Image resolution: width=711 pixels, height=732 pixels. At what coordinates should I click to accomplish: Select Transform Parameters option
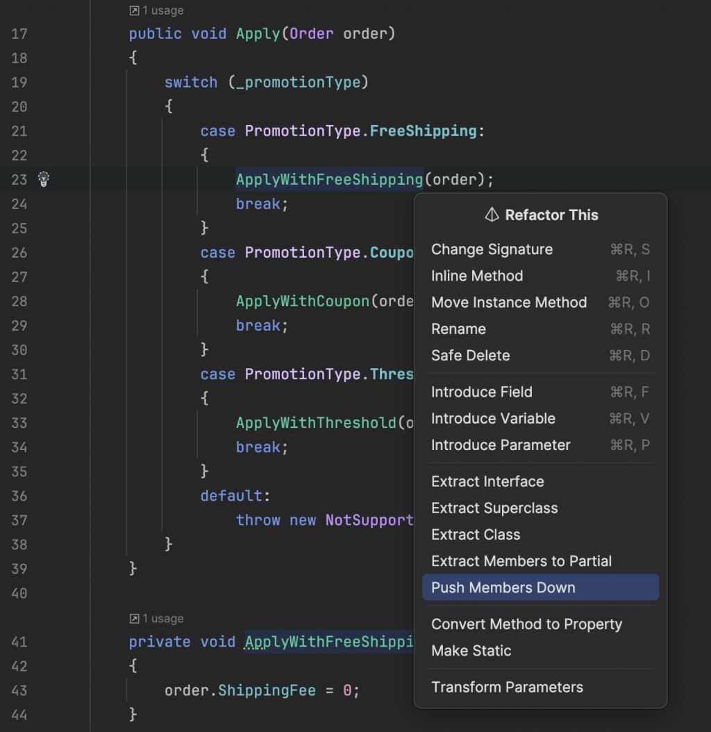click(507, 687)
